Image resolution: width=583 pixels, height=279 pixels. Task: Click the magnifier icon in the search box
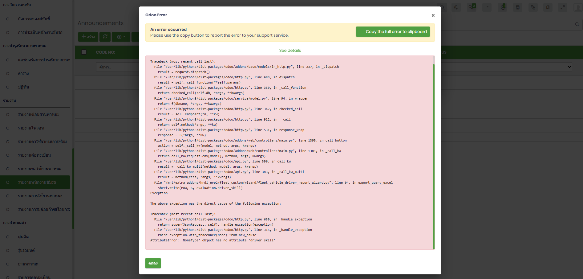click(577, 24)
